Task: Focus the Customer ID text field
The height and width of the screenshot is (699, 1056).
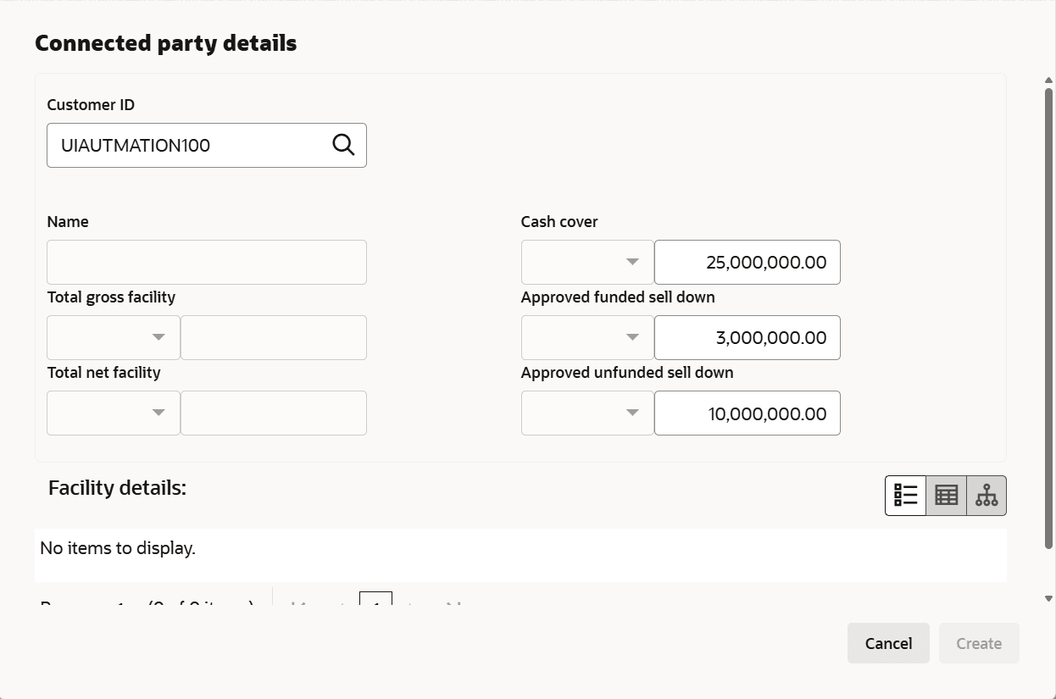Action: (x=186, y=145)
